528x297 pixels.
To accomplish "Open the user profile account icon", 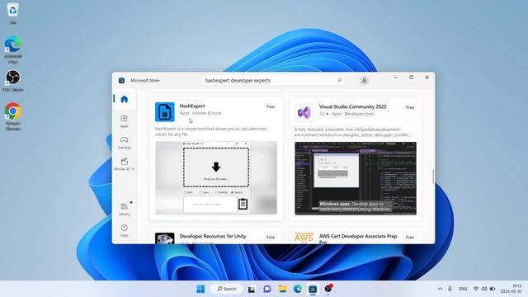I will coord(364,81).
